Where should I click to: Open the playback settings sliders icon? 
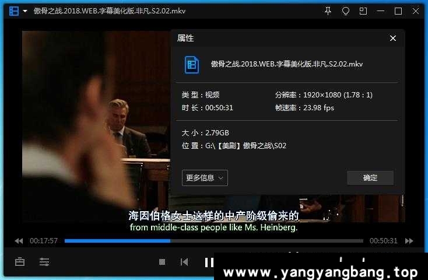coord(44,262)
